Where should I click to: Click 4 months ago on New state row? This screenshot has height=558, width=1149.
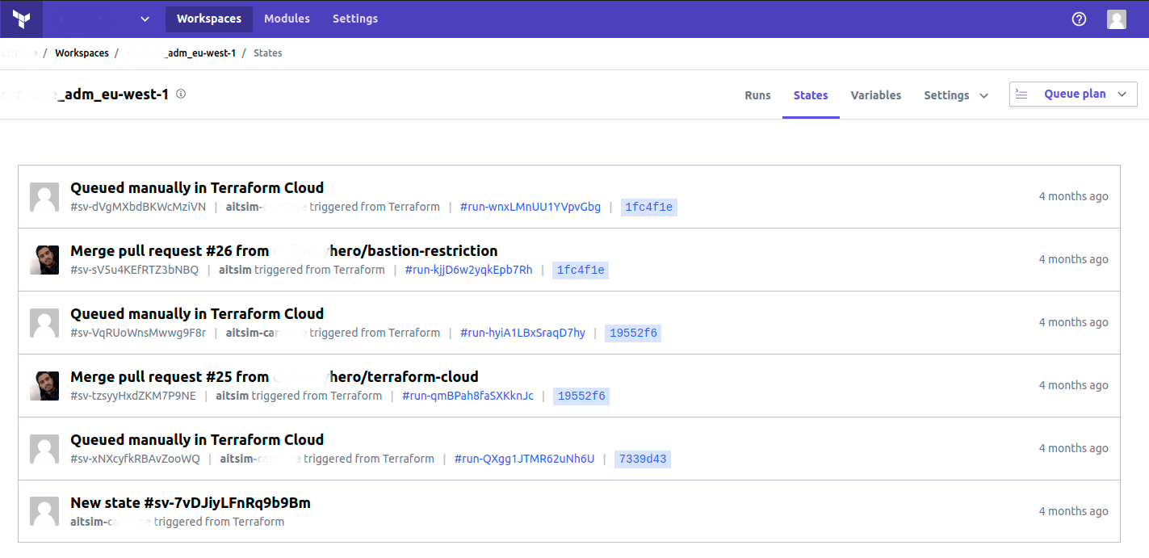pos(1074,511)
